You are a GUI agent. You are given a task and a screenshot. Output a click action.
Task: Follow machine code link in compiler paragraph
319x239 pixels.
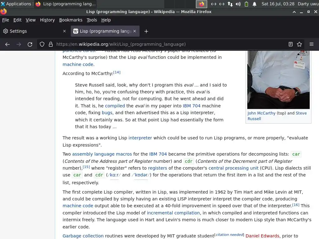78,206
